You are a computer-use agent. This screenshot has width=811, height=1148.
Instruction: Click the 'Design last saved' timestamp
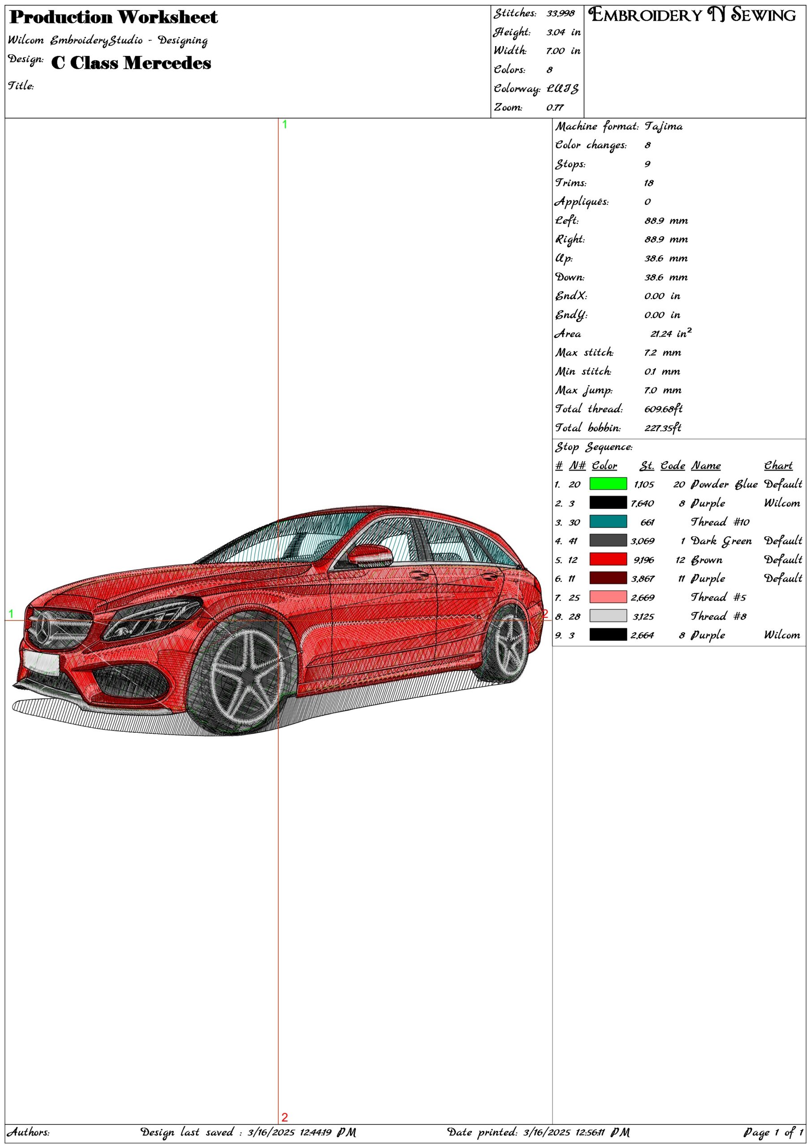248,1132
